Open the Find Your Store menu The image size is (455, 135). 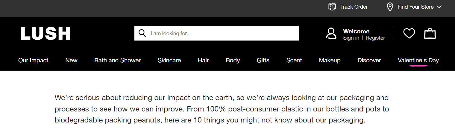415,7
